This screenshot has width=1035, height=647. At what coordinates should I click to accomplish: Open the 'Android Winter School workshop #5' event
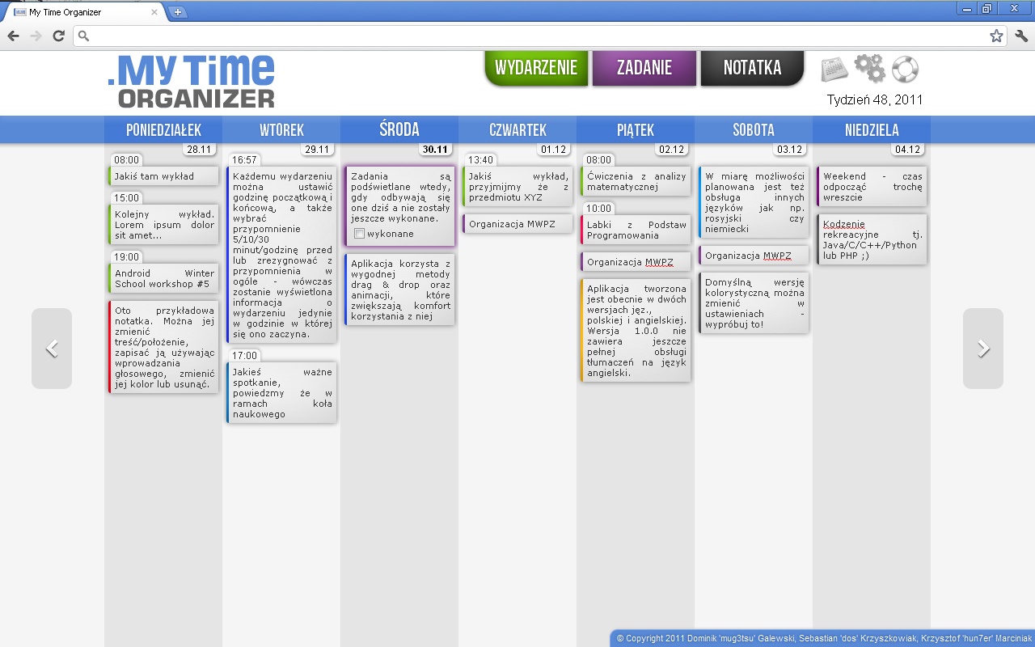pyautogui.click(x=164, y=279)
